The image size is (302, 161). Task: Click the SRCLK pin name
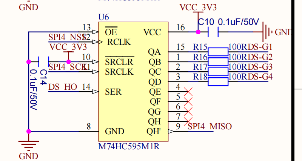point(119,72)
